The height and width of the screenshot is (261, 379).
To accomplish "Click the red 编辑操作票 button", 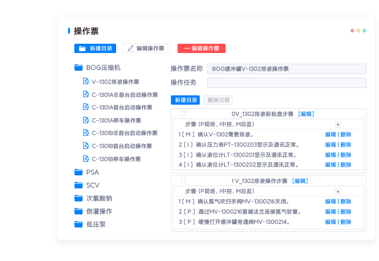I will click(x=201, y=48).
